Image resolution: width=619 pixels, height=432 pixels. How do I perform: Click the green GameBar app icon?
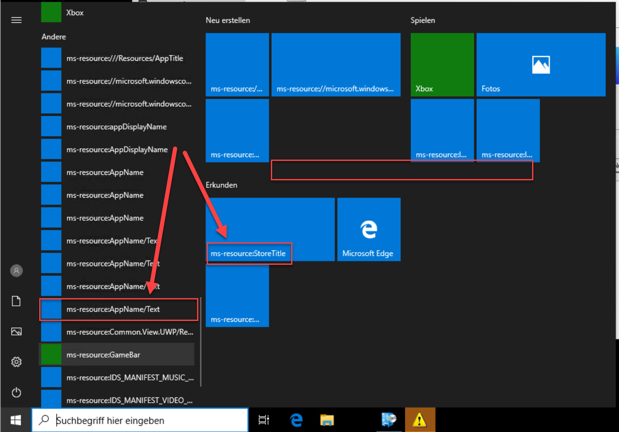click(x=51, y=355)
